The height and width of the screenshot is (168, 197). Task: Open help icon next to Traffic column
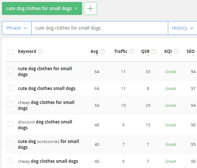point(132,51)
